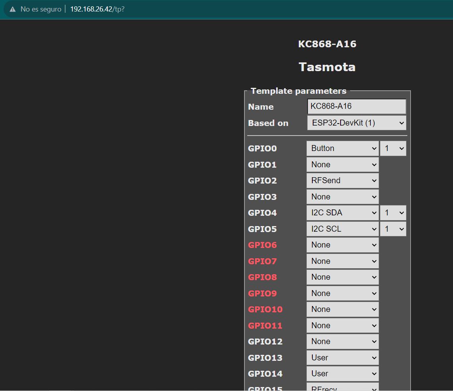453x391 pixels.
Task: Open the GPIO10 function dropdown
Action: 343,310
